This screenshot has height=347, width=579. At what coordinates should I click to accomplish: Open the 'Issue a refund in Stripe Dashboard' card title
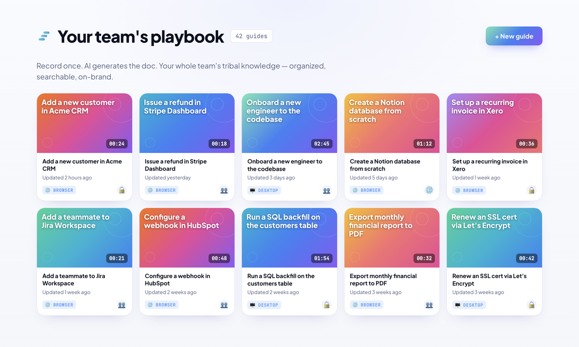(x=176, y=165)
